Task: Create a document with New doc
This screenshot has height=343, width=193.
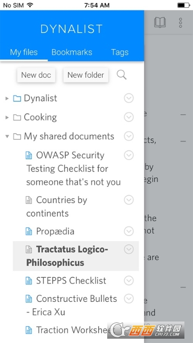Action: [x=36, y=75]
